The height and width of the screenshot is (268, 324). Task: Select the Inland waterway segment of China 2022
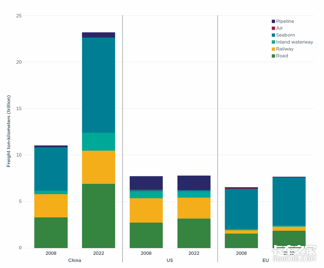pyautogui.click(x=99, y=142)
